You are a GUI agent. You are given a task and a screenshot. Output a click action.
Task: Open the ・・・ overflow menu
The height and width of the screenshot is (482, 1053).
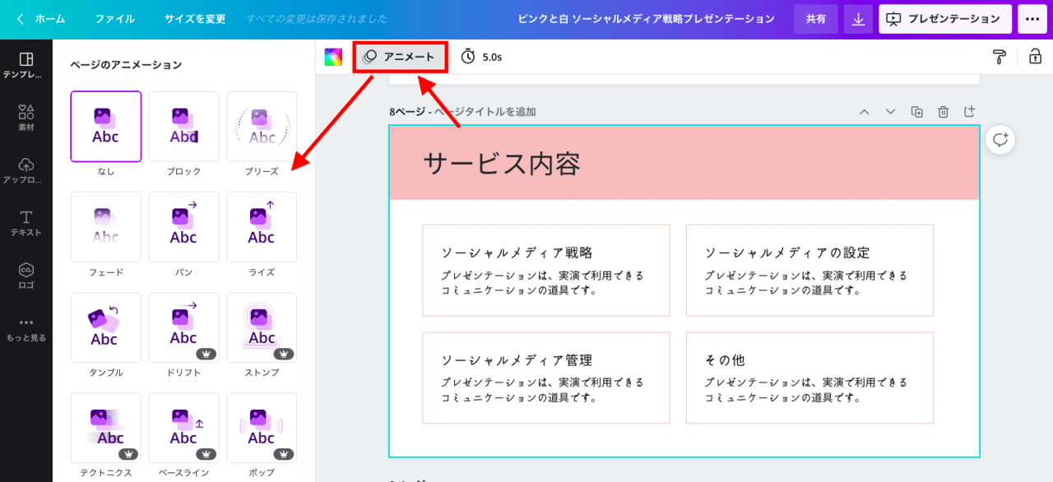1032,18
